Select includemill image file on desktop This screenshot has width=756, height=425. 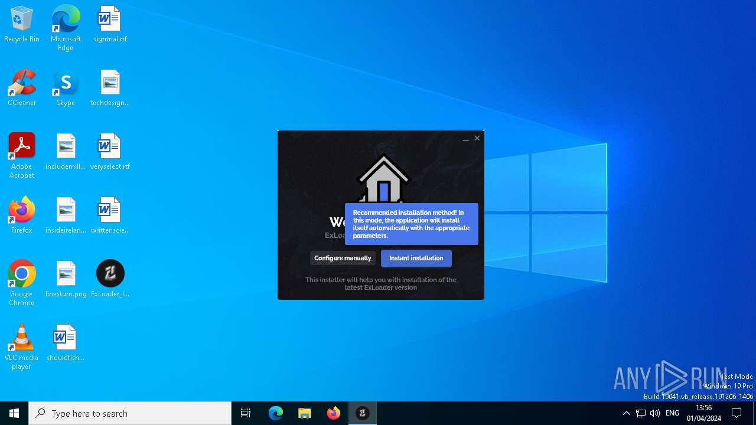click(66, 152)
